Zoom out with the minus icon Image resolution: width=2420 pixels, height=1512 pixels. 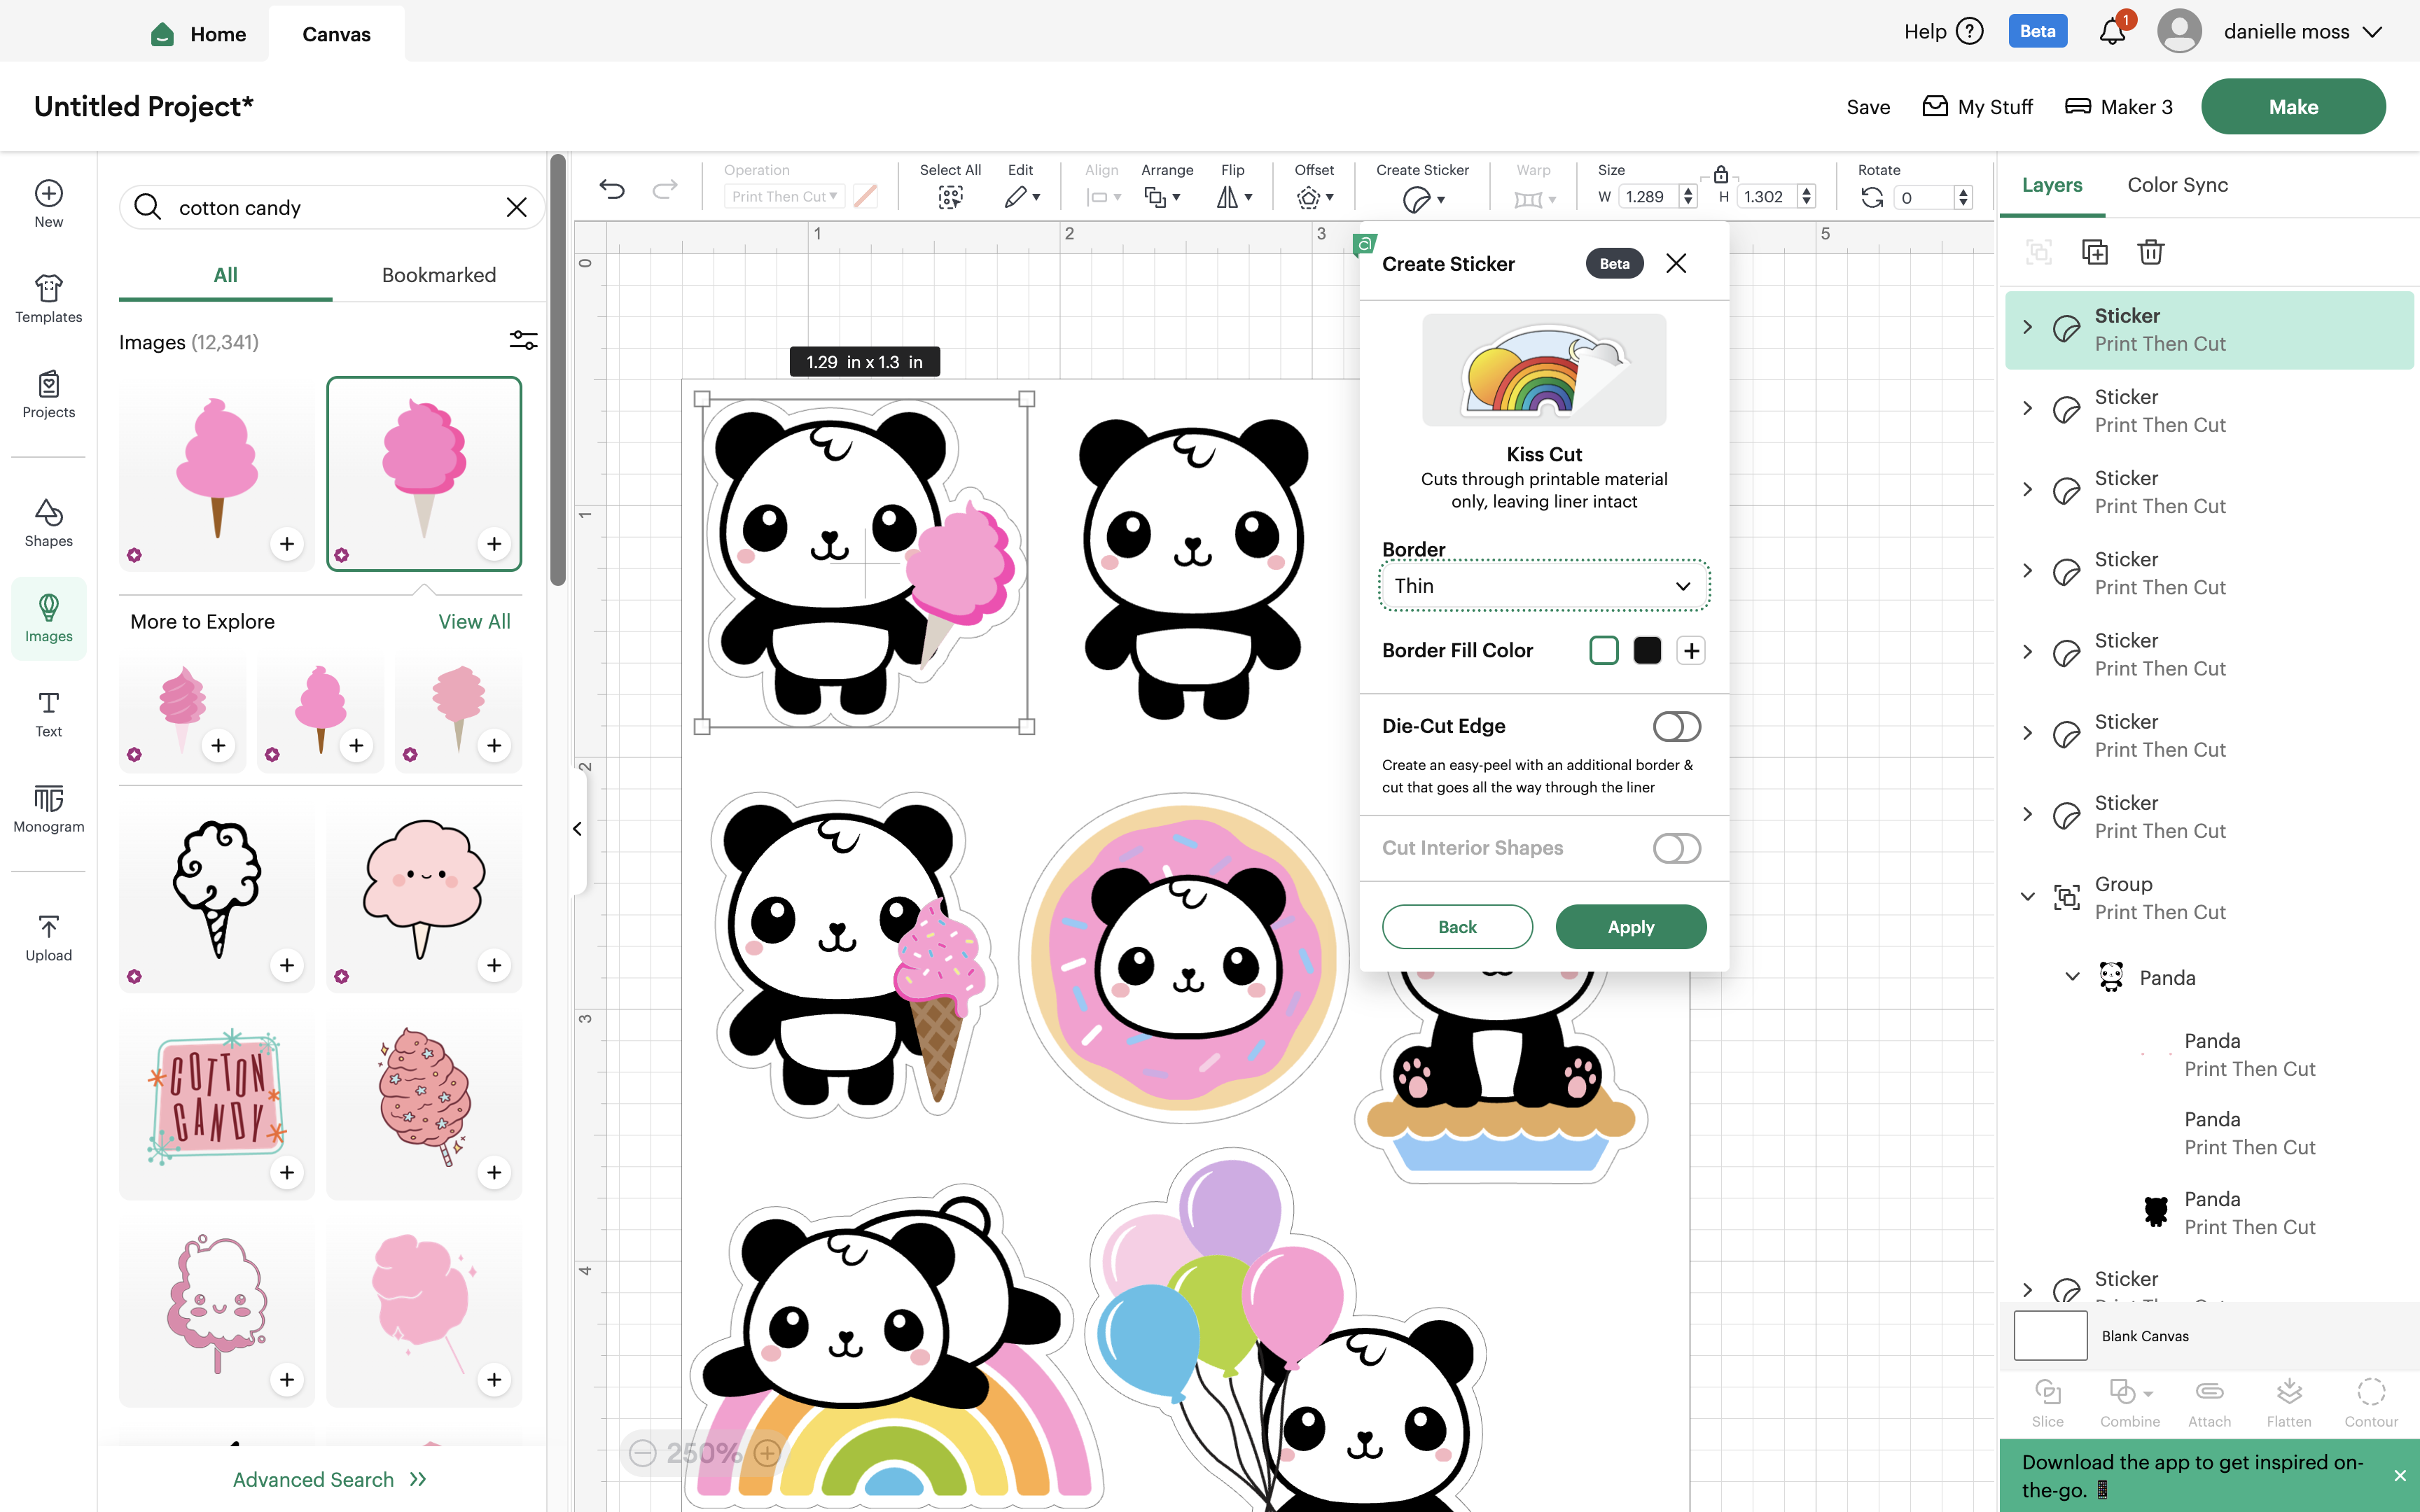(x=643, y=1453)
